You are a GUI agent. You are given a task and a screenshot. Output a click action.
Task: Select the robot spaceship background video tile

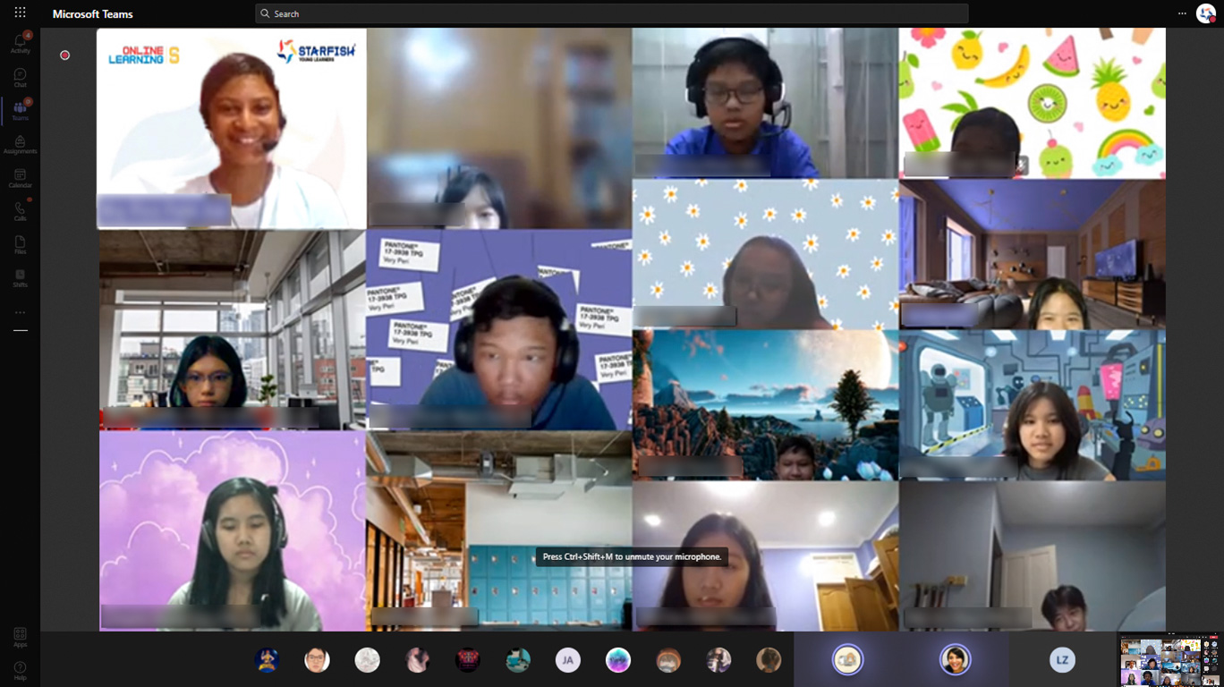tap(1033, 405)
